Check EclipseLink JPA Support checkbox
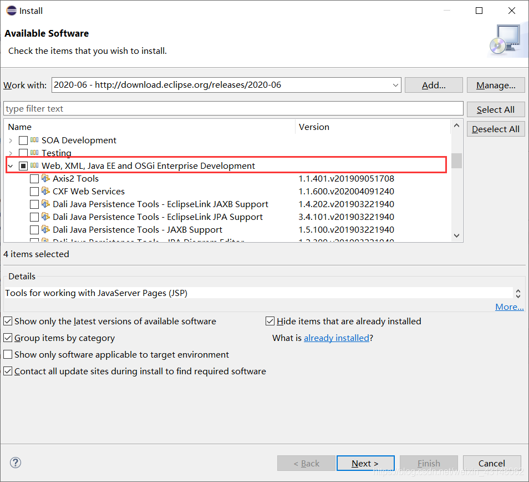529x482 pixels. pyautogui.click(x=34, y=217)
